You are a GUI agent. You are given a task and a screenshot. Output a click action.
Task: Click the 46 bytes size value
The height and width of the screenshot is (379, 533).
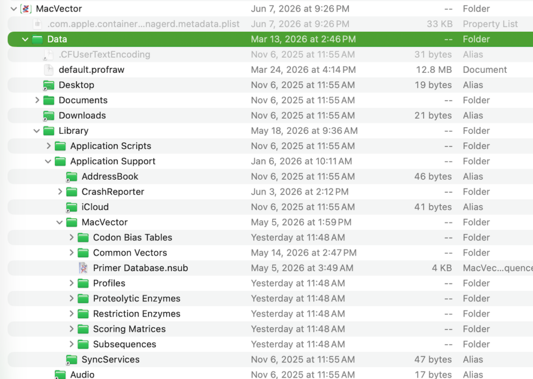click(433, 177)
